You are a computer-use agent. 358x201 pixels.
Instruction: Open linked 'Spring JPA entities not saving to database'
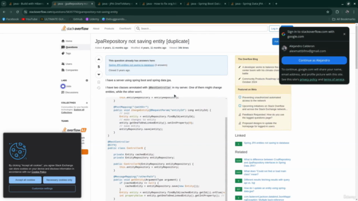(266, 143)
